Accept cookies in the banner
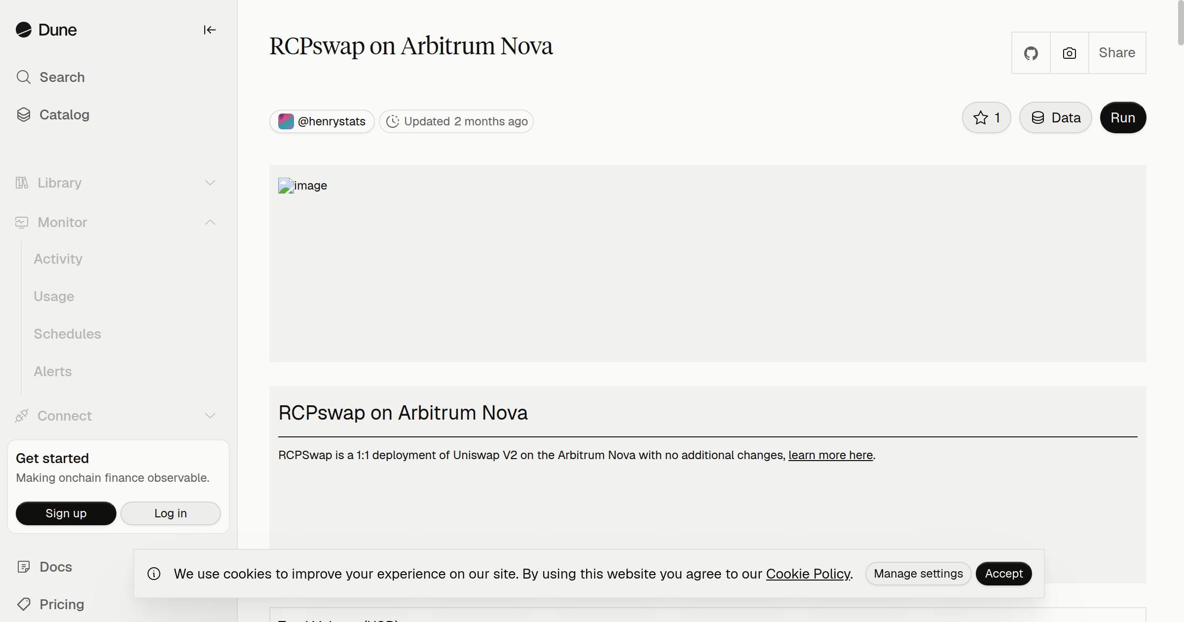The height and width of the screenshot is (622, 1184). point(1004,574)
